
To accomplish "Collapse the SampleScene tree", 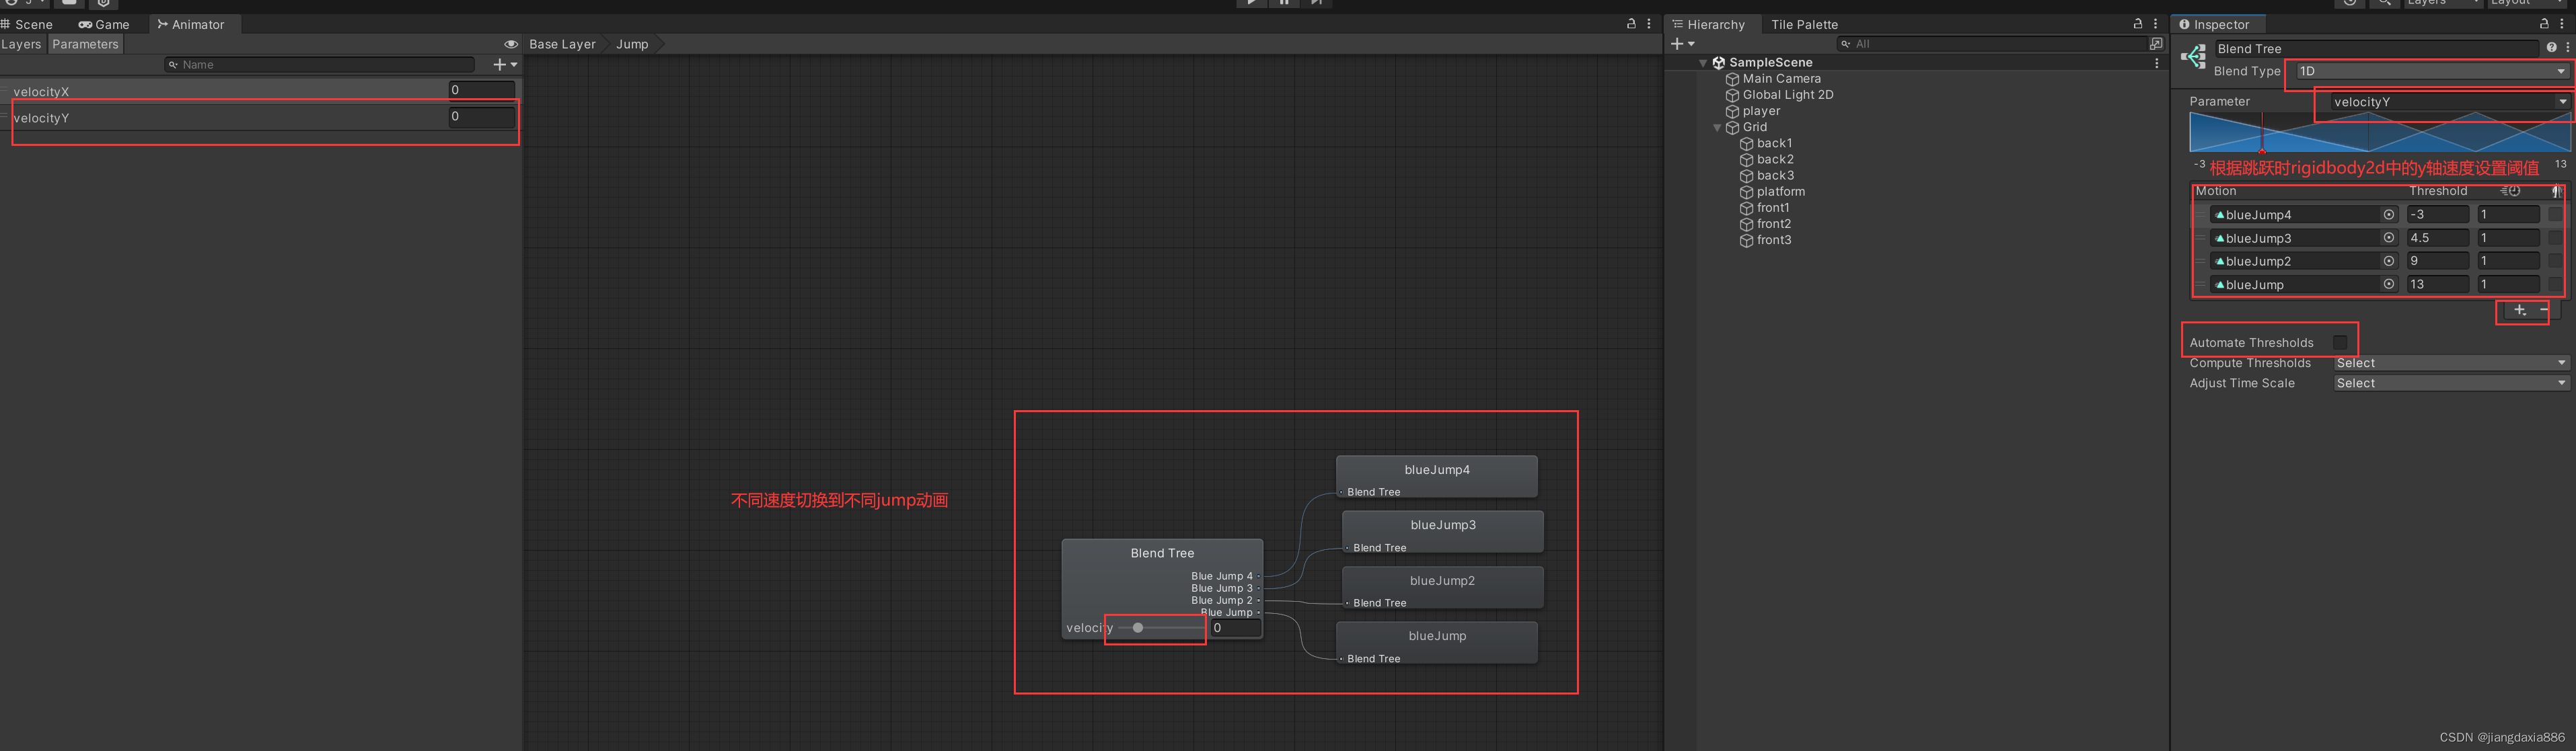I will click(1703, 63).
